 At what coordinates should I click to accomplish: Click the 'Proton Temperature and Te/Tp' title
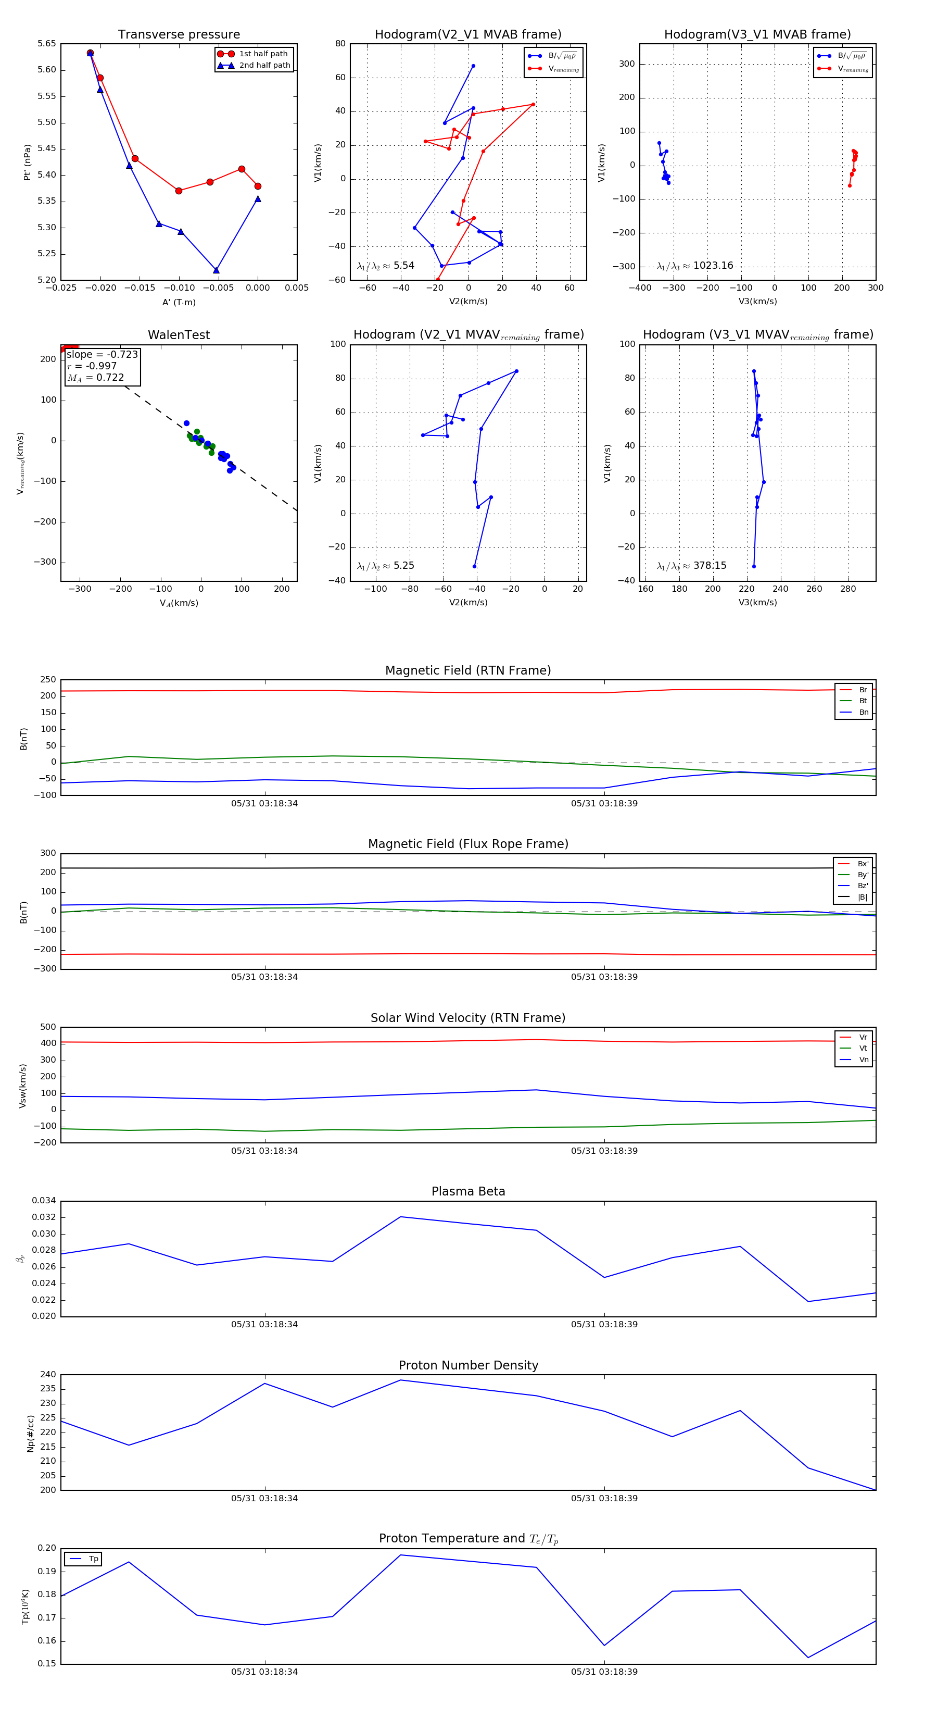468,1539
